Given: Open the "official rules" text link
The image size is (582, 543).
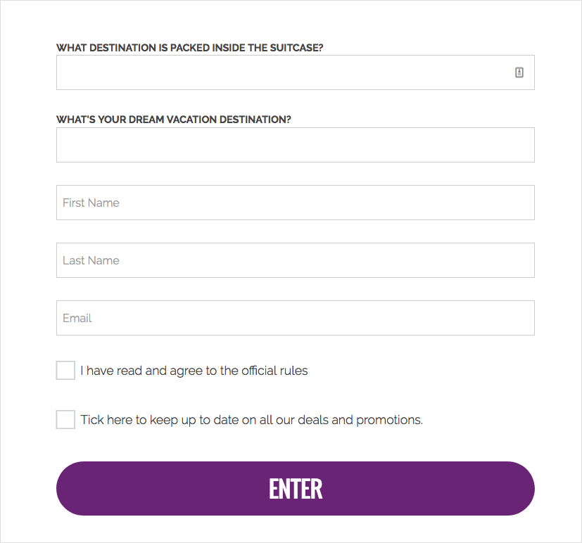Looking at the screenshot, I should point(274,371).
